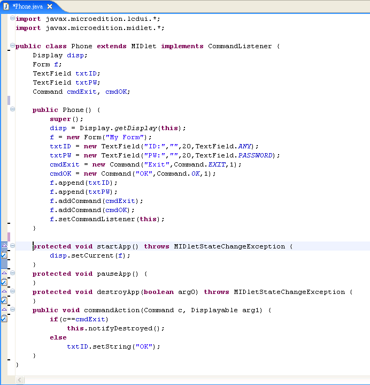The height and width of the screenshot is (385, 370).
Task: Collapse the commandAction method
Action: click(12, 309)
